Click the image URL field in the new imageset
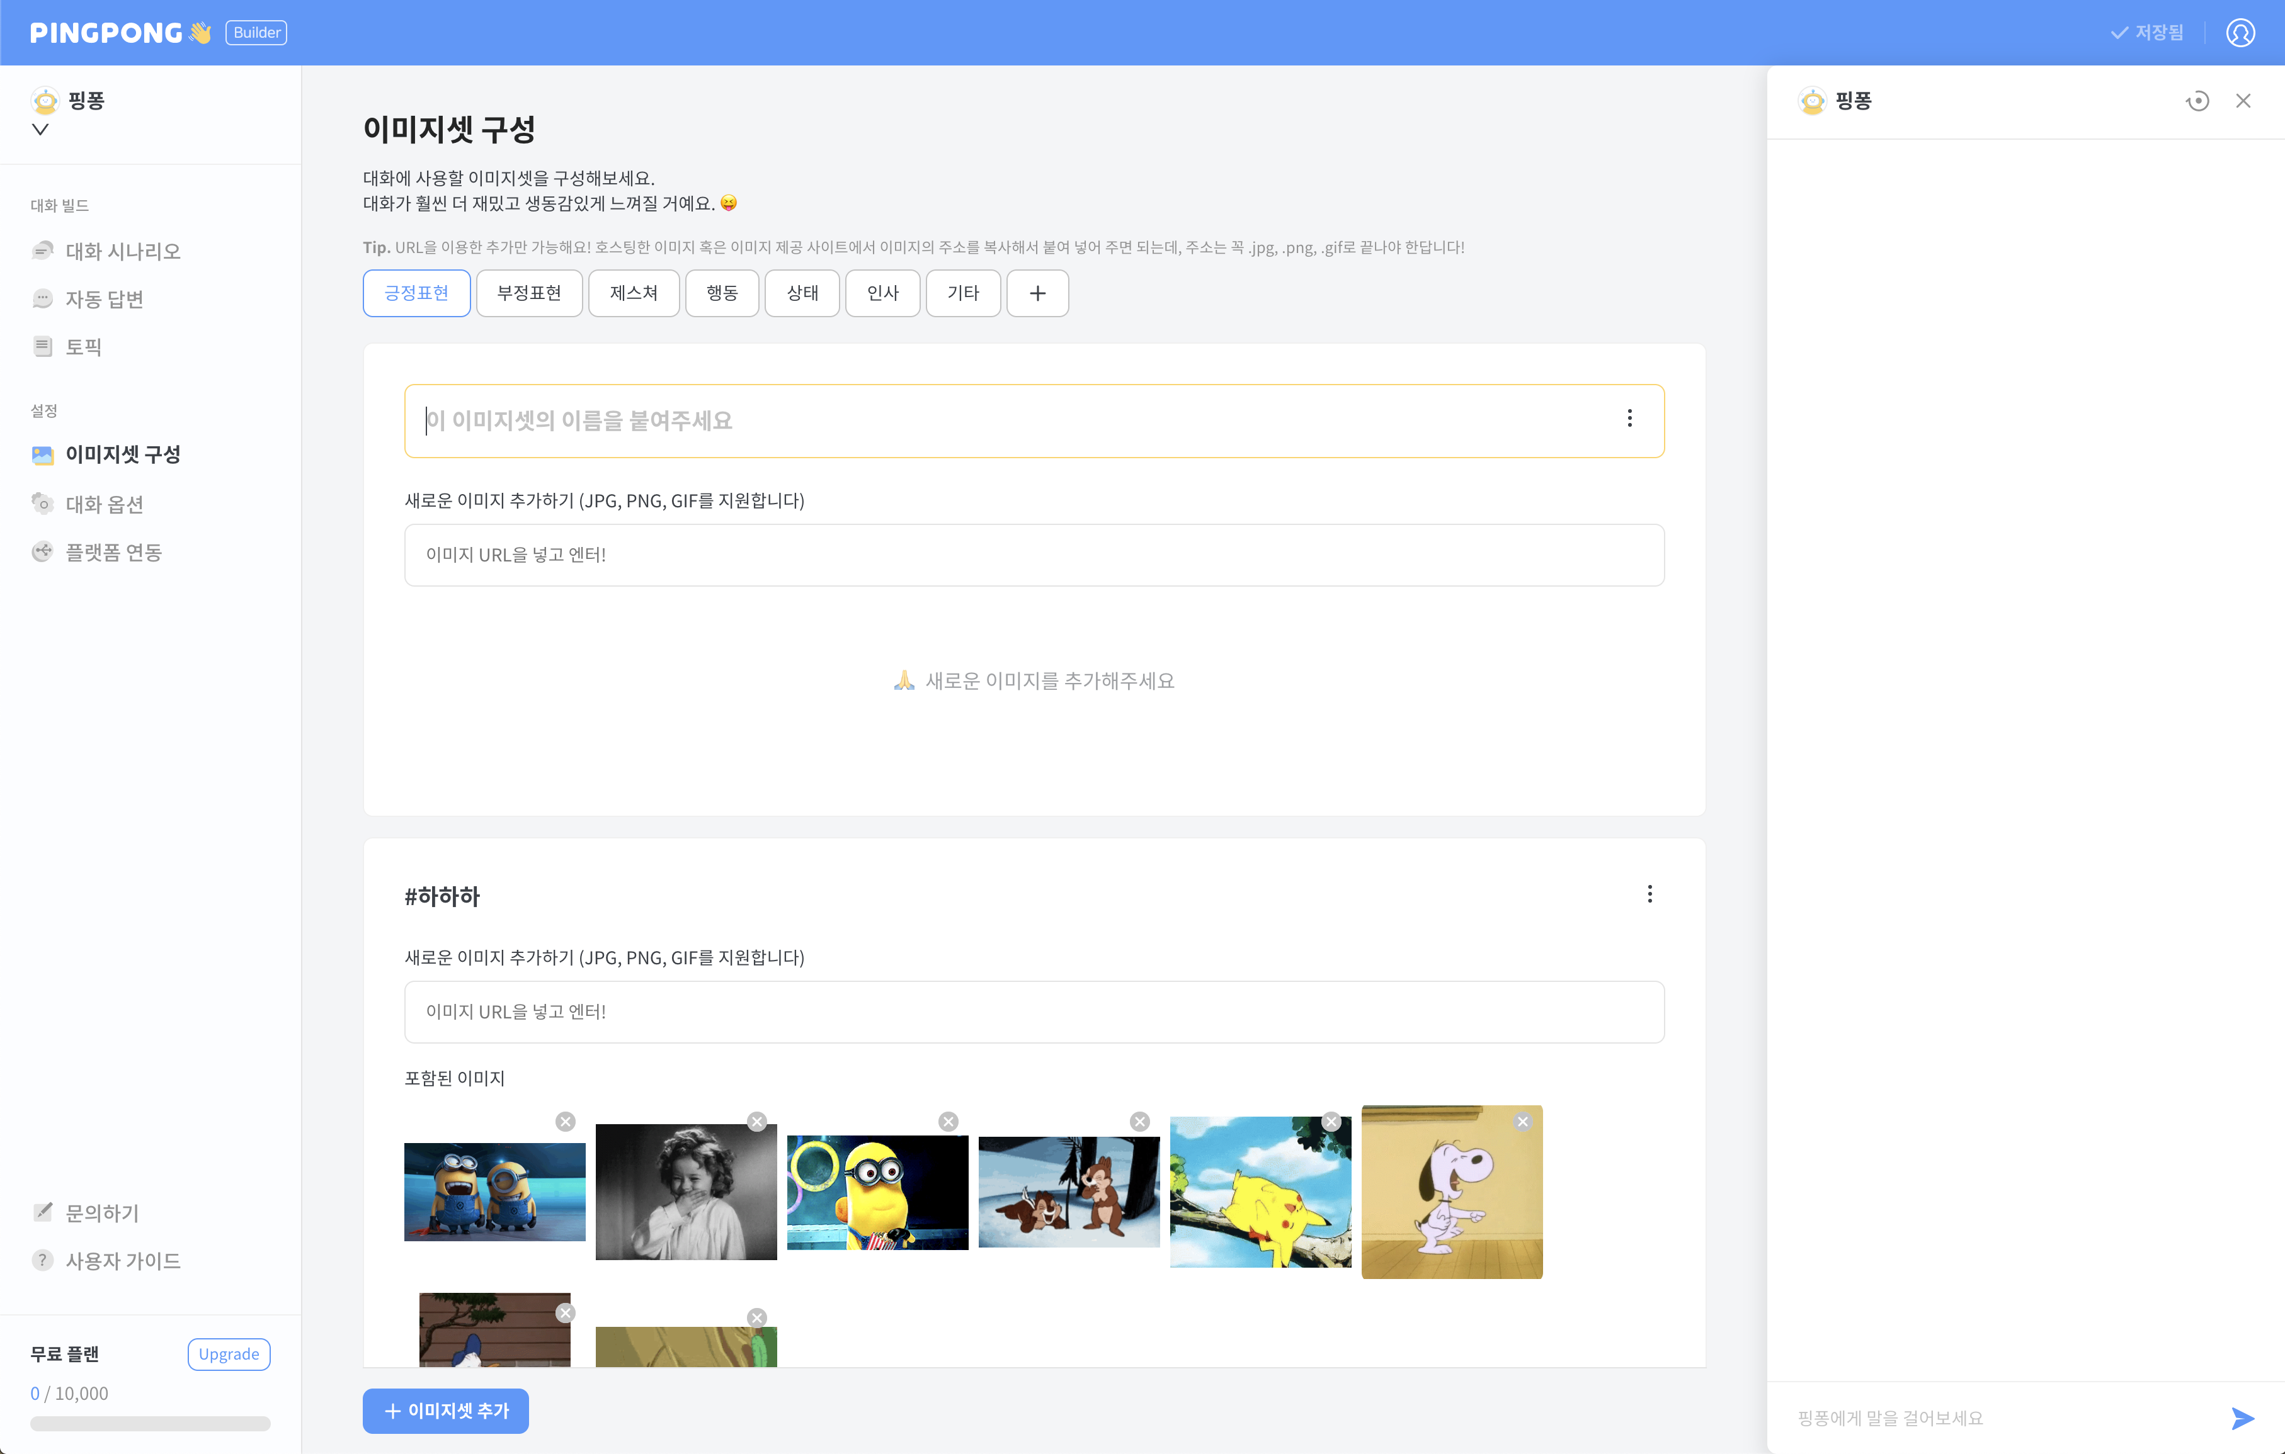This screenshot has width=2285, height=1454. coord(1034,555)
